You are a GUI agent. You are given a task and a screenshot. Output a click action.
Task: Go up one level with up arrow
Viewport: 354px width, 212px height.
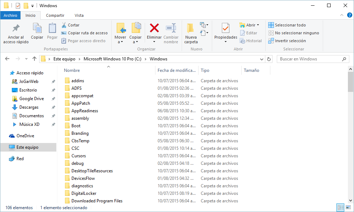click(x=34, y=59)
